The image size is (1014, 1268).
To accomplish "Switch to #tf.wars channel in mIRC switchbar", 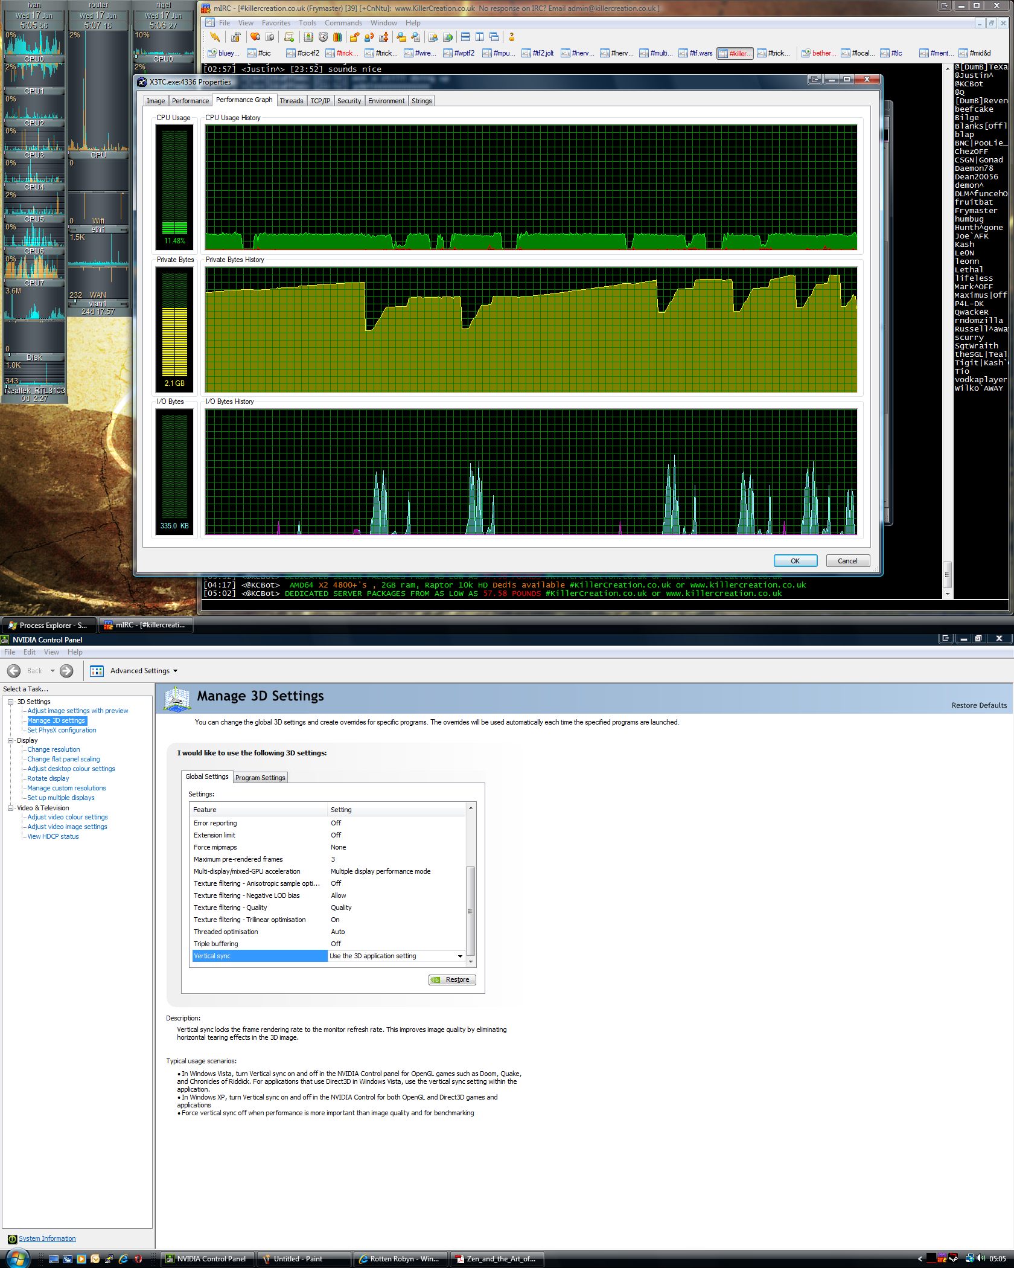I will coord(695,53).
